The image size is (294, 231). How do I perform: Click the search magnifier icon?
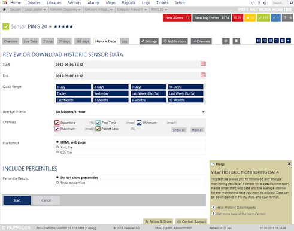[x=291, y=3]
